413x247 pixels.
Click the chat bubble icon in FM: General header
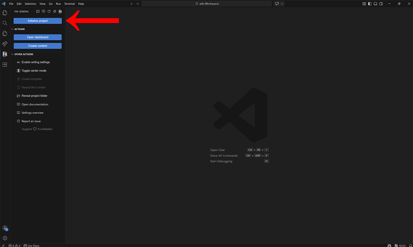(x=43, y=11)
